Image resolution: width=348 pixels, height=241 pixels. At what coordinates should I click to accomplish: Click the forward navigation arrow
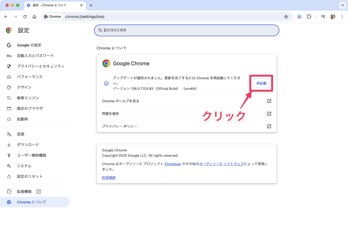15,17
